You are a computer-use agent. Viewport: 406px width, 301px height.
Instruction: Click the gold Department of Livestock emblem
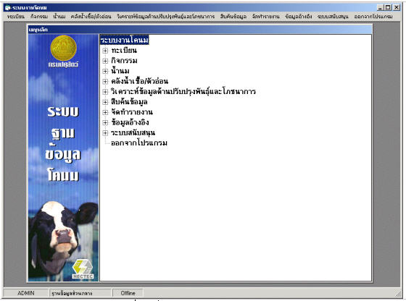64,48
